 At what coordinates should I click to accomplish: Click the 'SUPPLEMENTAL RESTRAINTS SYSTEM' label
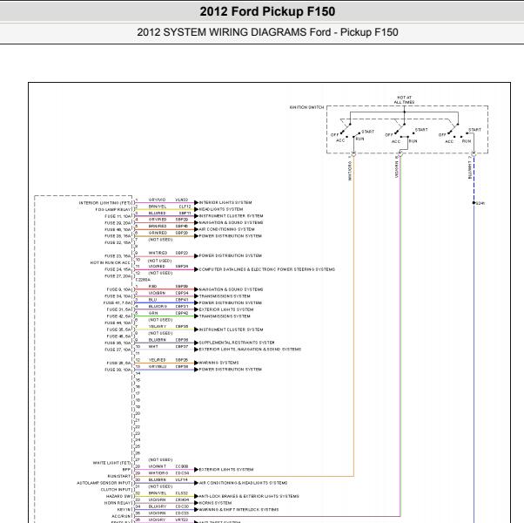click(x=237, y=343)
